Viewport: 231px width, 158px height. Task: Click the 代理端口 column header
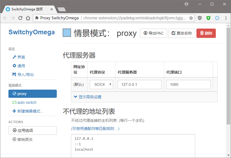174,72
